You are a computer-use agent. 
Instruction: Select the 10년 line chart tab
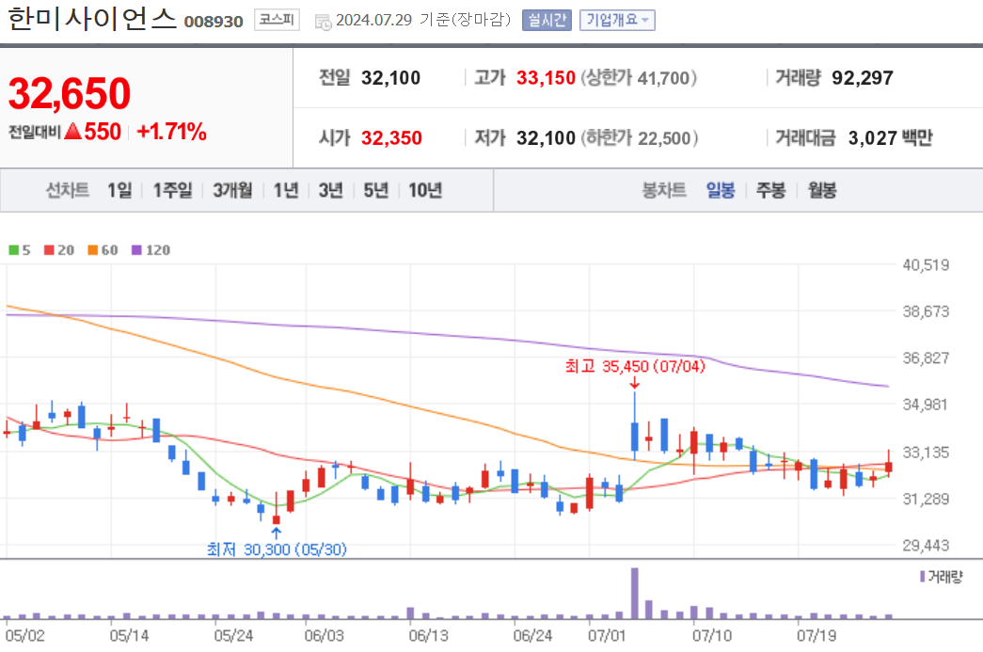point(425,190)
